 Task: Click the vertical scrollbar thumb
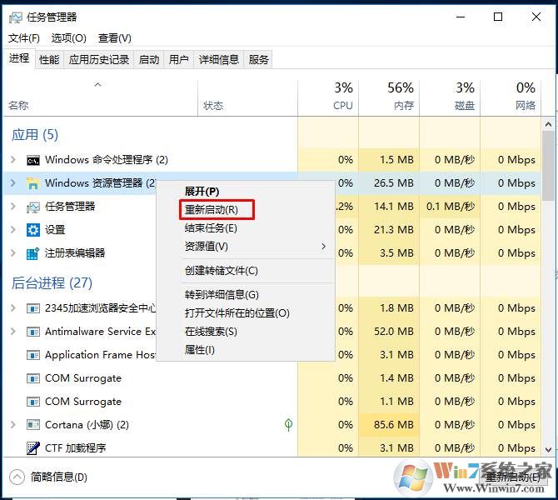(548, 166)
